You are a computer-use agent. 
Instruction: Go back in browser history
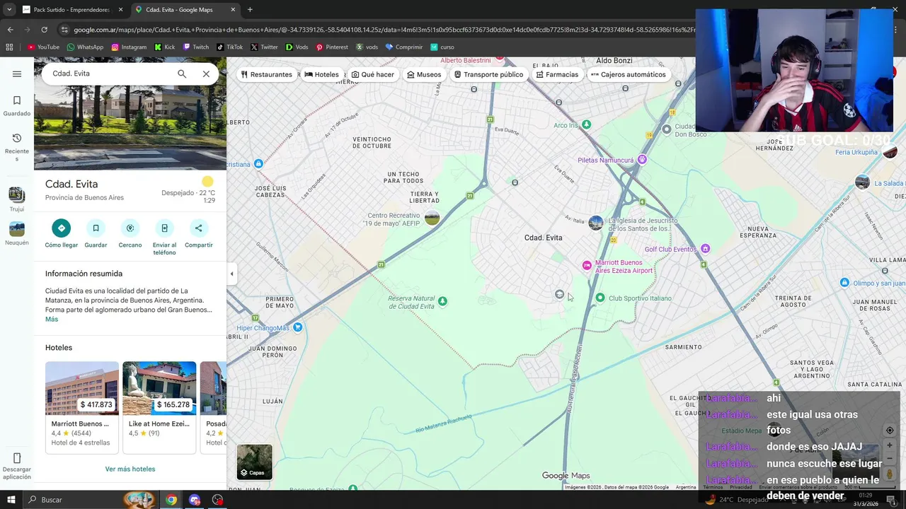(10, 30)
